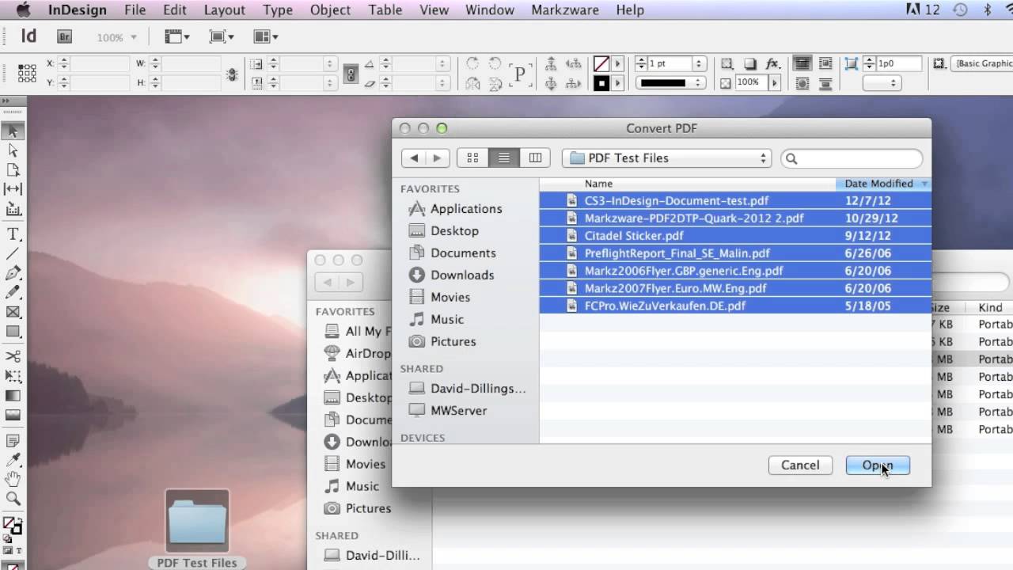The width and height of the screenshot is (1013, 570).
Task: Select the Selection tool in tools panel
Action: coord(13,131)
